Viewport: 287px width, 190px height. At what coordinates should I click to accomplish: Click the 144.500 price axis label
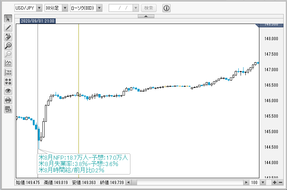[271, 147]
